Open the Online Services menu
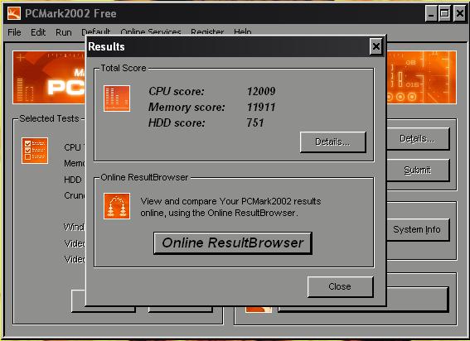Viewport: 470px width, 341px height. coord(151,31)
